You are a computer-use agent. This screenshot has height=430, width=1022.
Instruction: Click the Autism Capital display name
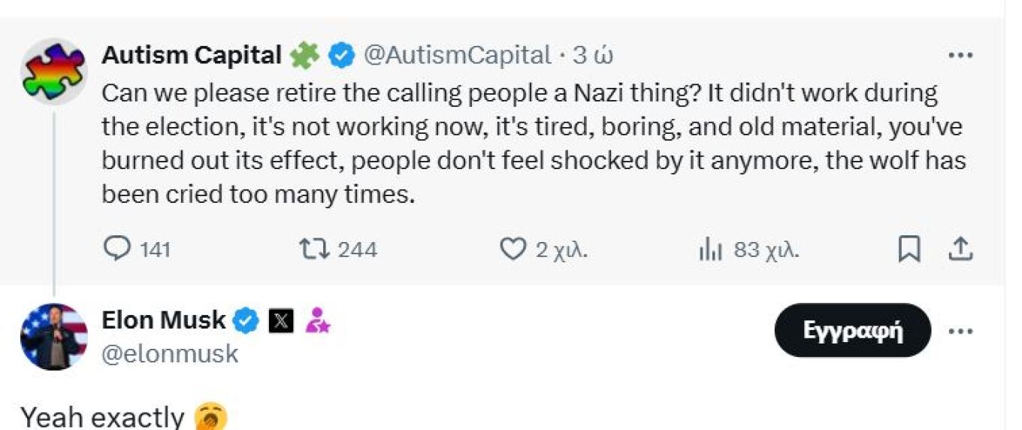pyautogui.click(x=191, y=55)
